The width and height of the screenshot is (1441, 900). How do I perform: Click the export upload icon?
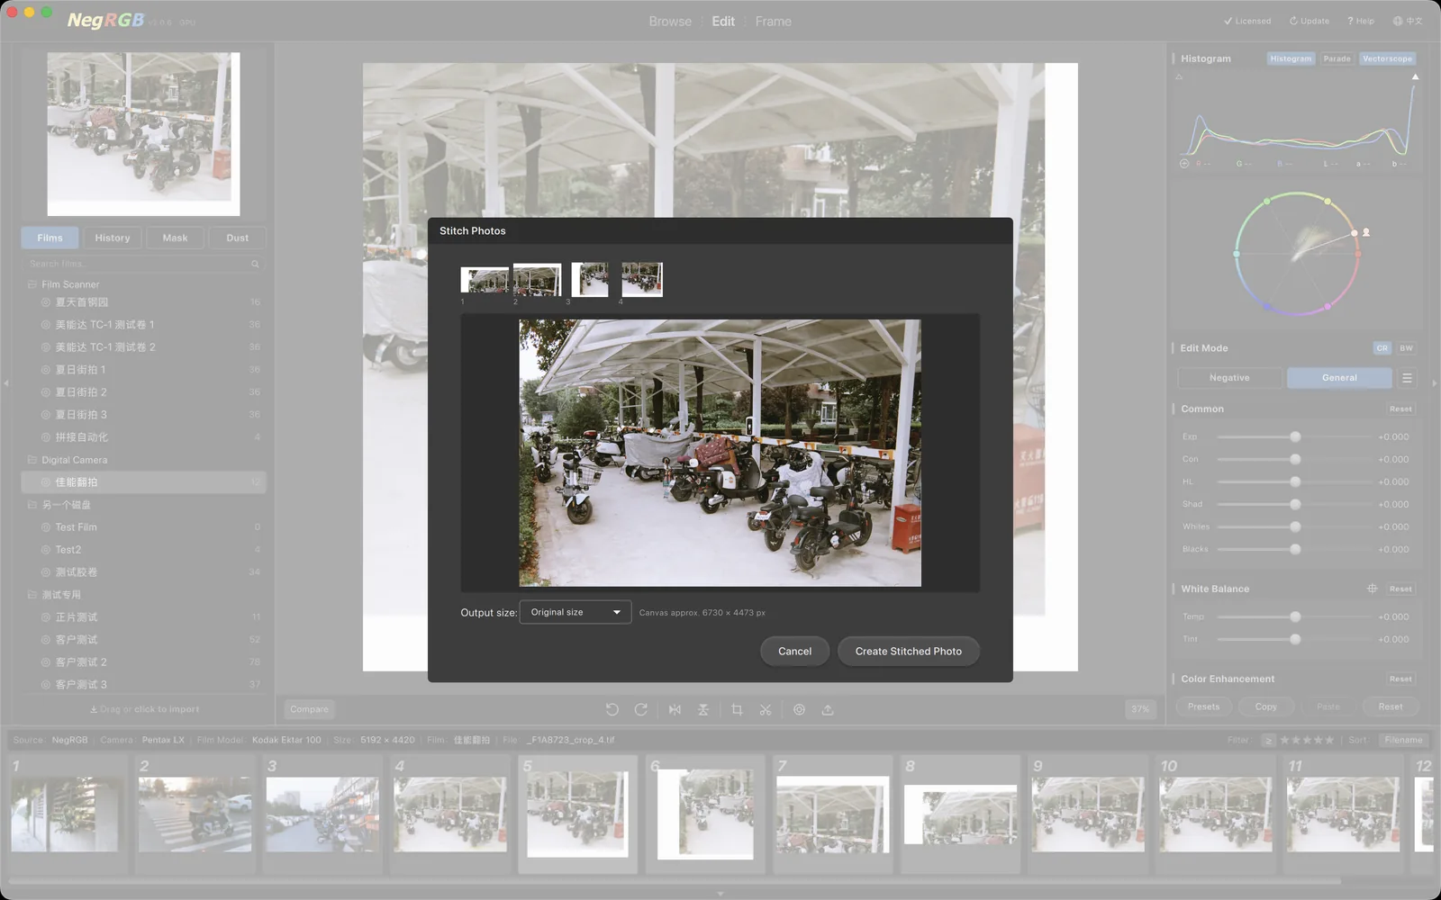point(828,709)
